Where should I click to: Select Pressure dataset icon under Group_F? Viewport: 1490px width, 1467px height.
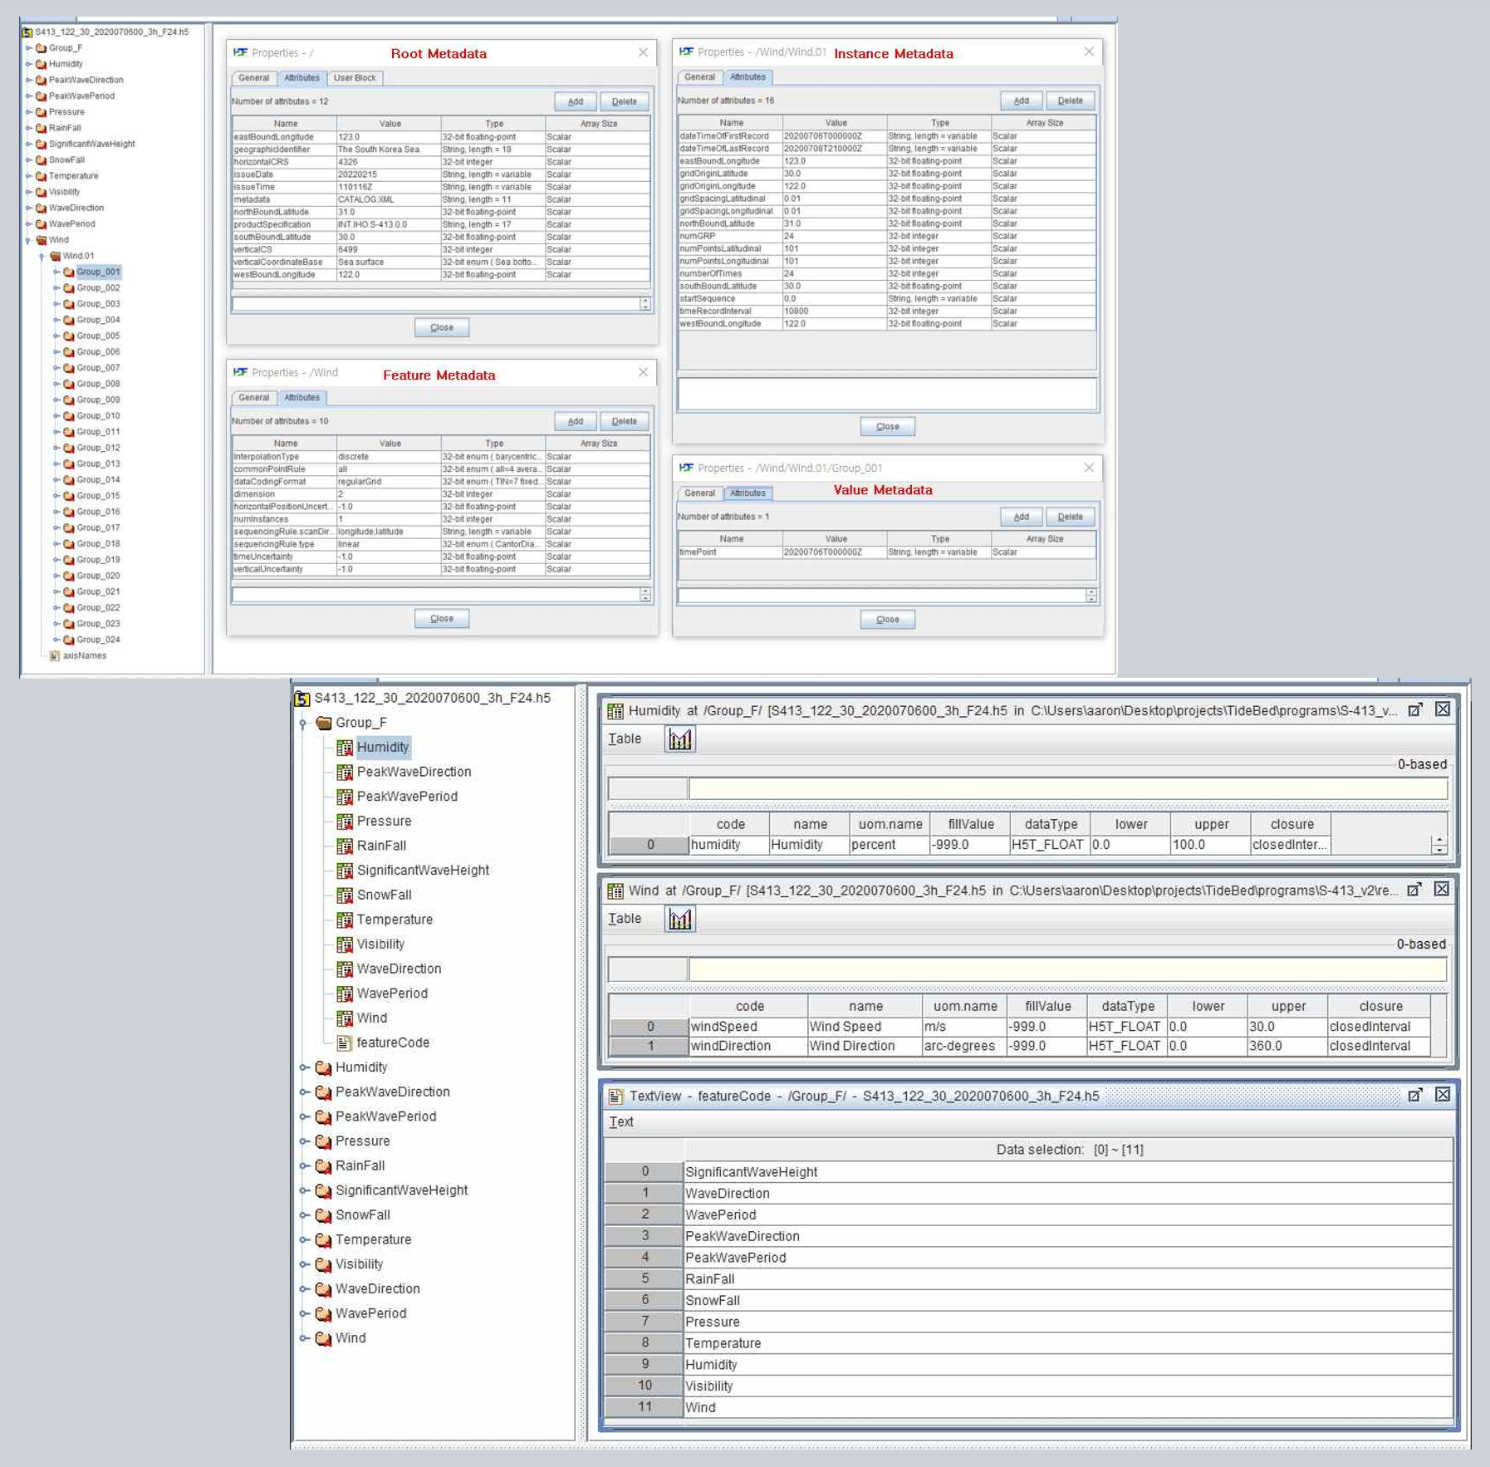click(345, 822)
